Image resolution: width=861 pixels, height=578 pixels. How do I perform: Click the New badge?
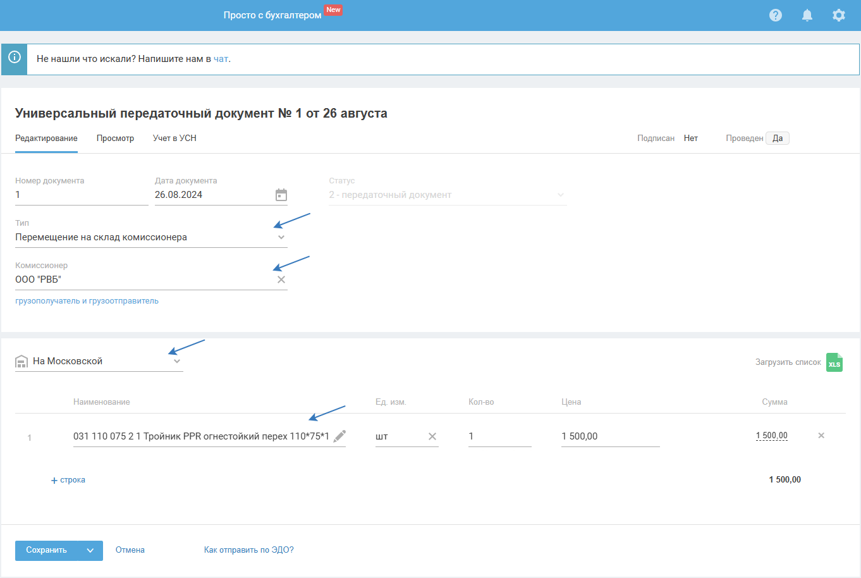[333, 9]
